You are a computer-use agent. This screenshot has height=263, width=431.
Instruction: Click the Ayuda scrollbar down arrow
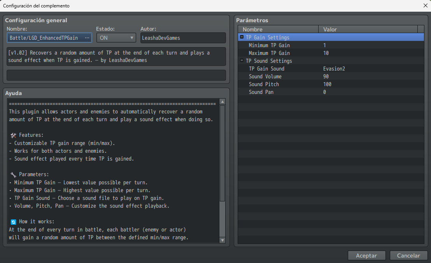pos(223,240)
